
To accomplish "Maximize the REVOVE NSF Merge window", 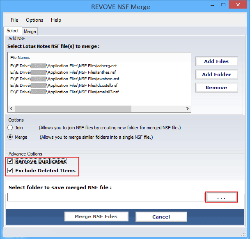I will (223, 5).
